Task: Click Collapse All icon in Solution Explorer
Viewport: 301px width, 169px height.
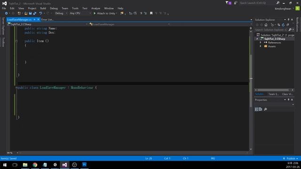Action: [x=287, y=25]
